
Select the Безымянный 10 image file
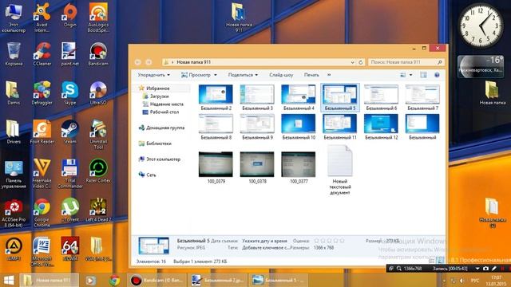pyautogui.click(x=299, y=127)
